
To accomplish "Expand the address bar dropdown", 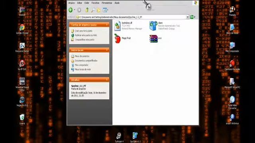I will (x=188, y=17).
